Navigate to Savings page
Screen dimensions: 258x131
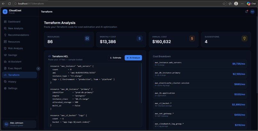click(x=20, y=55)
